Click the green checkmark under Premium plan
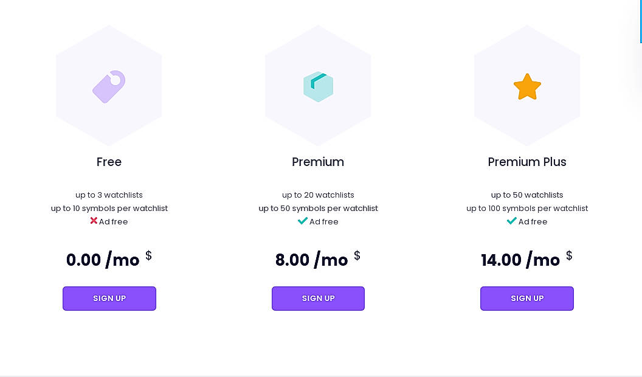642x377 pixels. pyautogui.click(x=303, y=221)
